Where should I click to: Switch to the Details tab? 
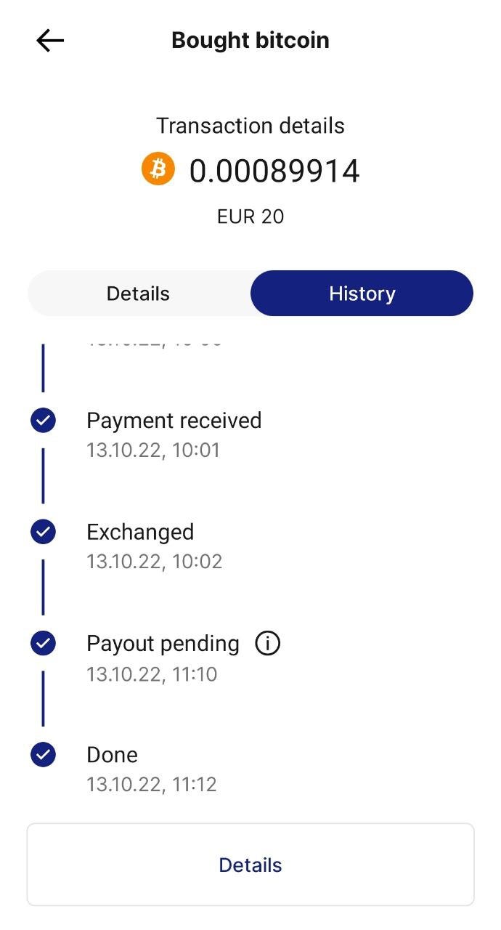(137, 293)
